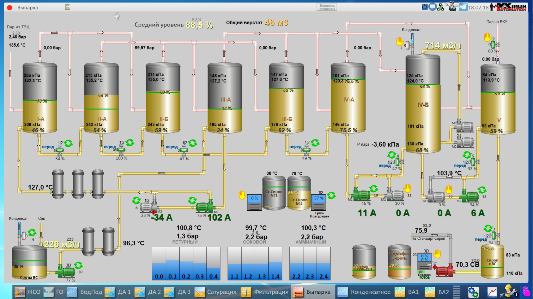Click the Telegram icon in the top bar
The image size is (533, 299).
(463, 7)
